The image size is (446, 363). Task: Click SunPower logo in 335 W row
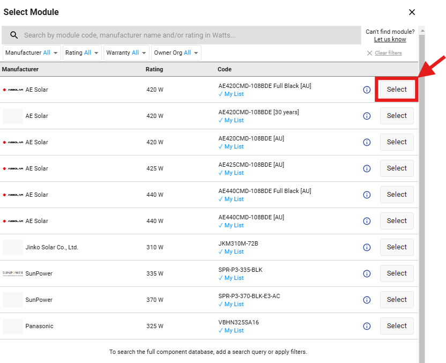click(x=13, y=273)
